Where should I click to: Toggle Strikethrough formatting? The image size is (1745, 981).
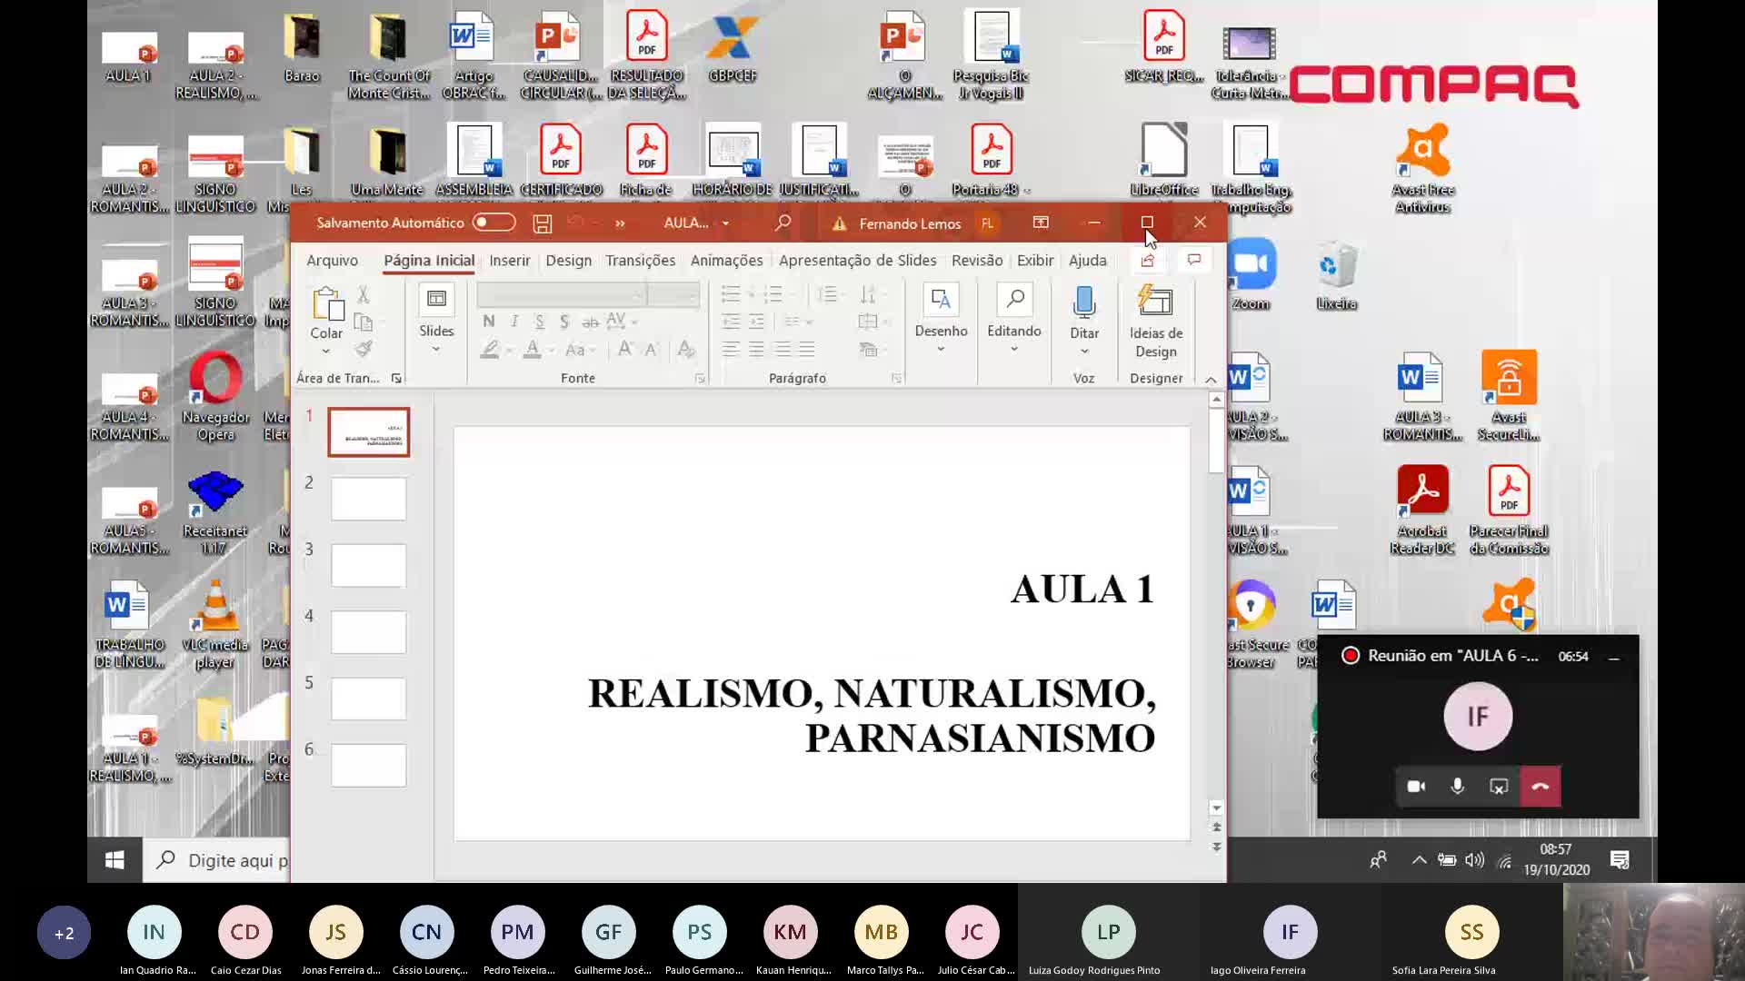pyautogui.click(x=590, y=322)
